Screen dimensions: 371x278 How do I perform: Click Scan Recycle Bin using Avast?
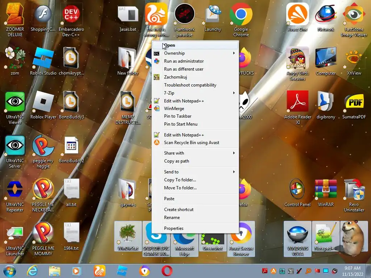tap(195, 143)
